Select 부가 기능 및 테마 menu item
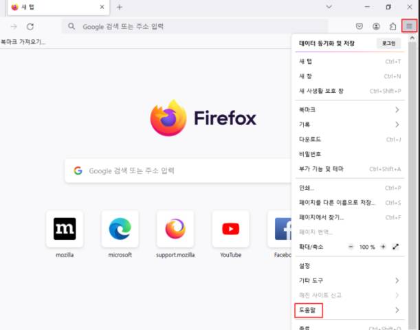Image resolution: width=420 pixels, height=330 pixels. (350, 169)
